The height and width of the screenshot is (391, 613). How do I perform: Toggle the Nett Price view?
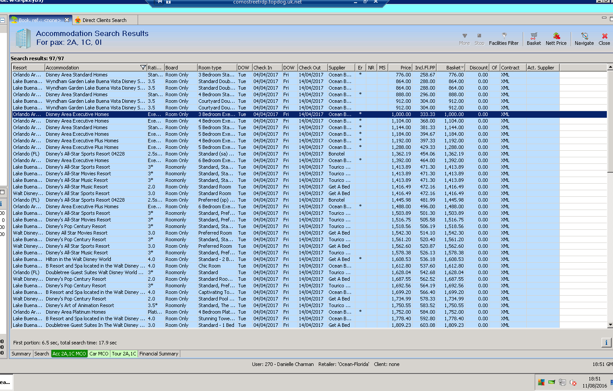[x=556, y=39]
